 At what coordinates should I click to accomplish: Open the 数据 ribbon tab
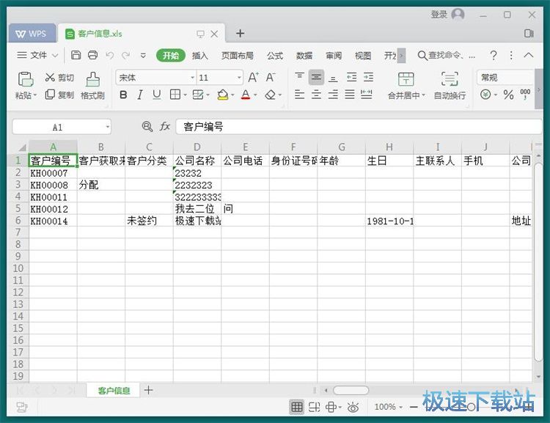click(304, 56)
